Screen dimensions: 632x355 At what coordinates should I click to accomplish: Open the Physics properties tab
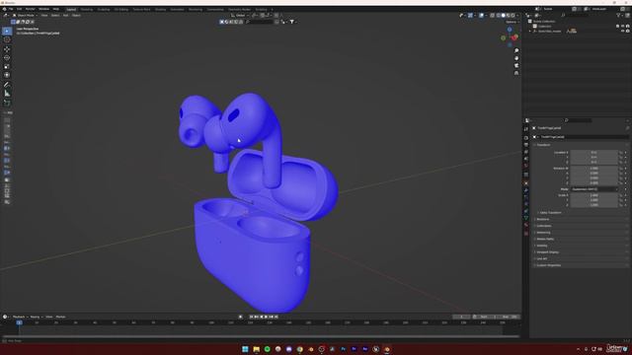(526, 204)
